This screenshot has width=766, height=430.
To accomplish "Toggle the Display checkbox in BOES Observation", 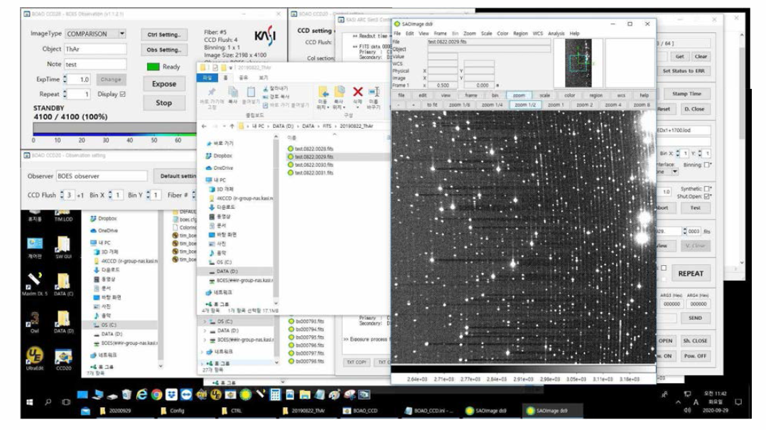I will coord(123,94).
